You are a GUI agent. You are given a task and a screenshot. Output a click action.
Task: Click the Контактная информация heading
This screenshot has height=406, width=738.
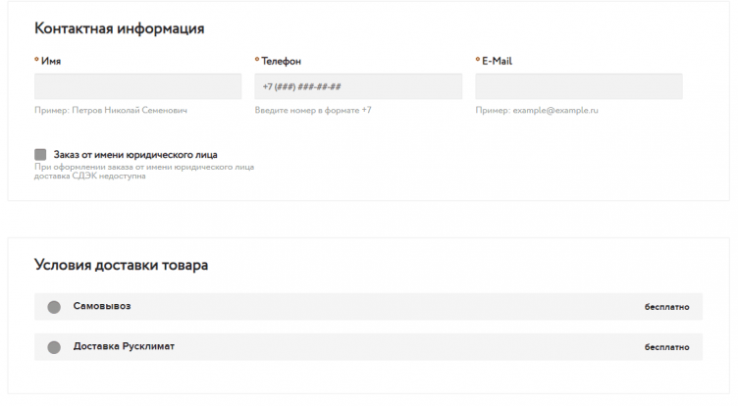click(x=119, y=28)
